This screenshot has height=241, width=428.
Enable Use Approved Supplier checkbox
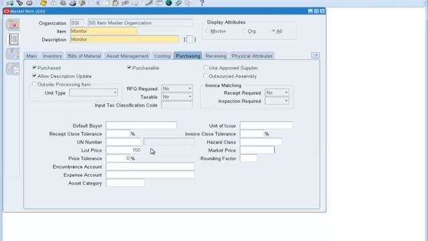(x=206, y=68)
